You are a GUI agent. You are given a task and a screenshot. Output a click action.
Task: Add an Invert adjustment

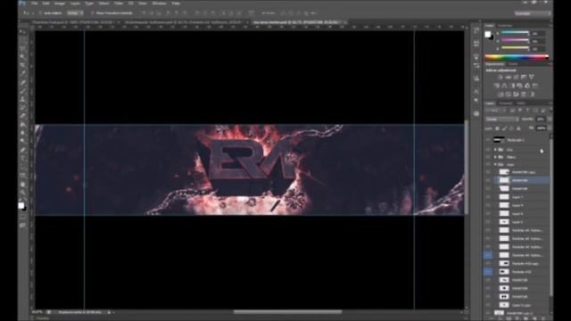(x=501, y=95)
